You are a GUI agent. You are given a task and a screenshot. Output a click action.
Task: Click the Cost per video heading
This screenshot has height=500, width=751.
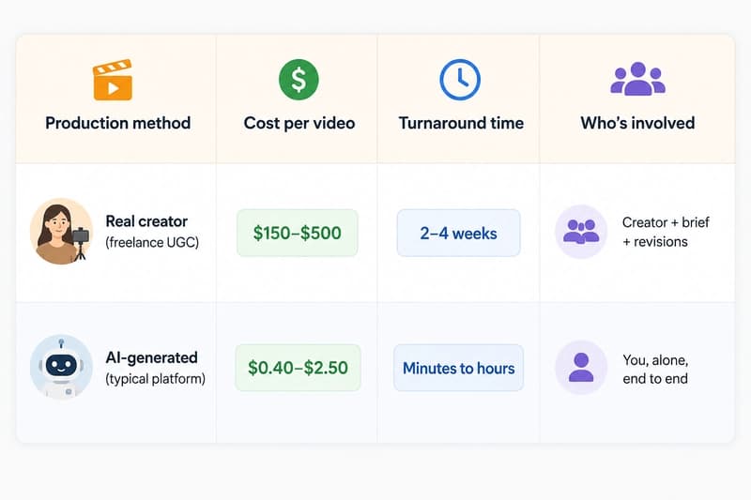(299, 123)
